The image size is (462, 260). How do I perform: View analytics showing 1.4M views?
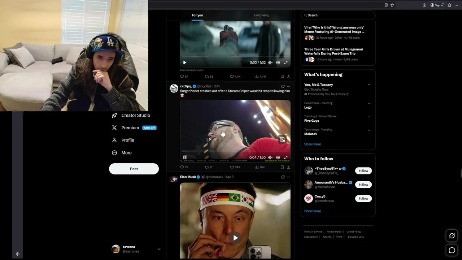(261, 77)
